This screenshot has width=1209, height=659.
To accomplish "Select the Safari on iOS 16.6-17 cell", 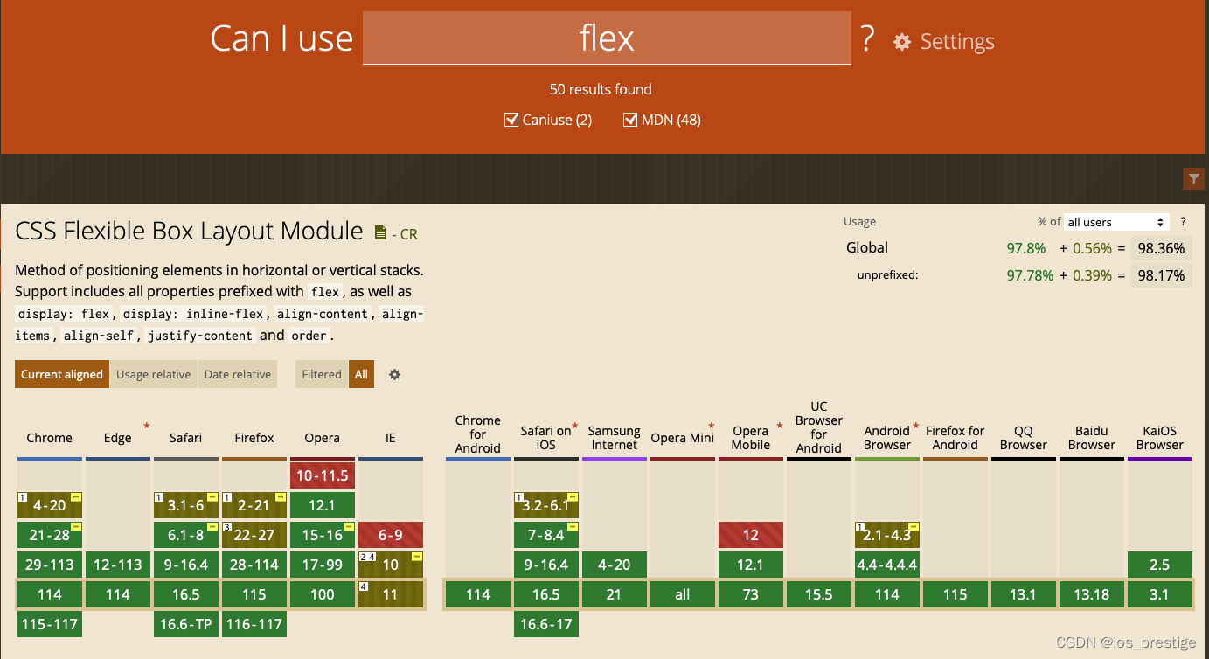I will 546,624.
